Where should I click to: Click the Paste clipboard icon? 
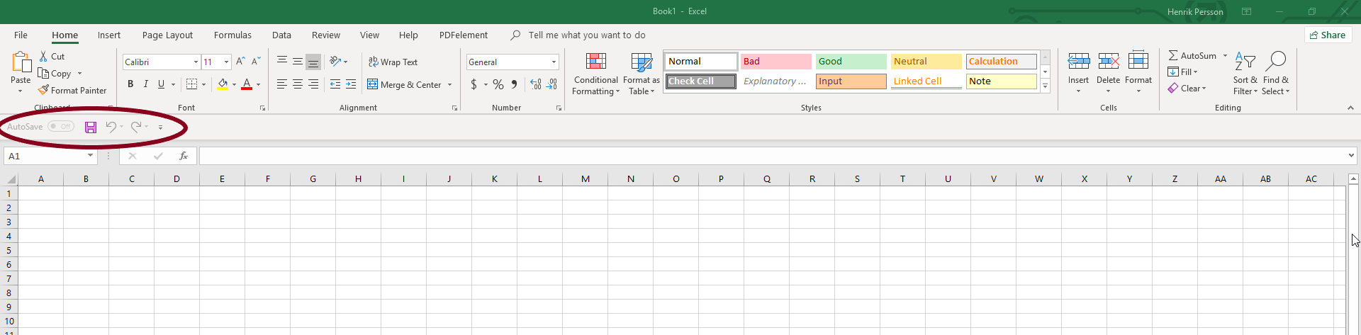(x=21, y=62)
